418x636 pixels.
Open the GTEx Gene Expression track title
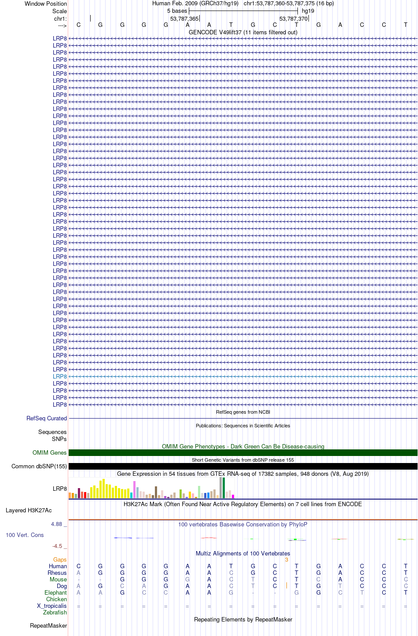point(243,474)
